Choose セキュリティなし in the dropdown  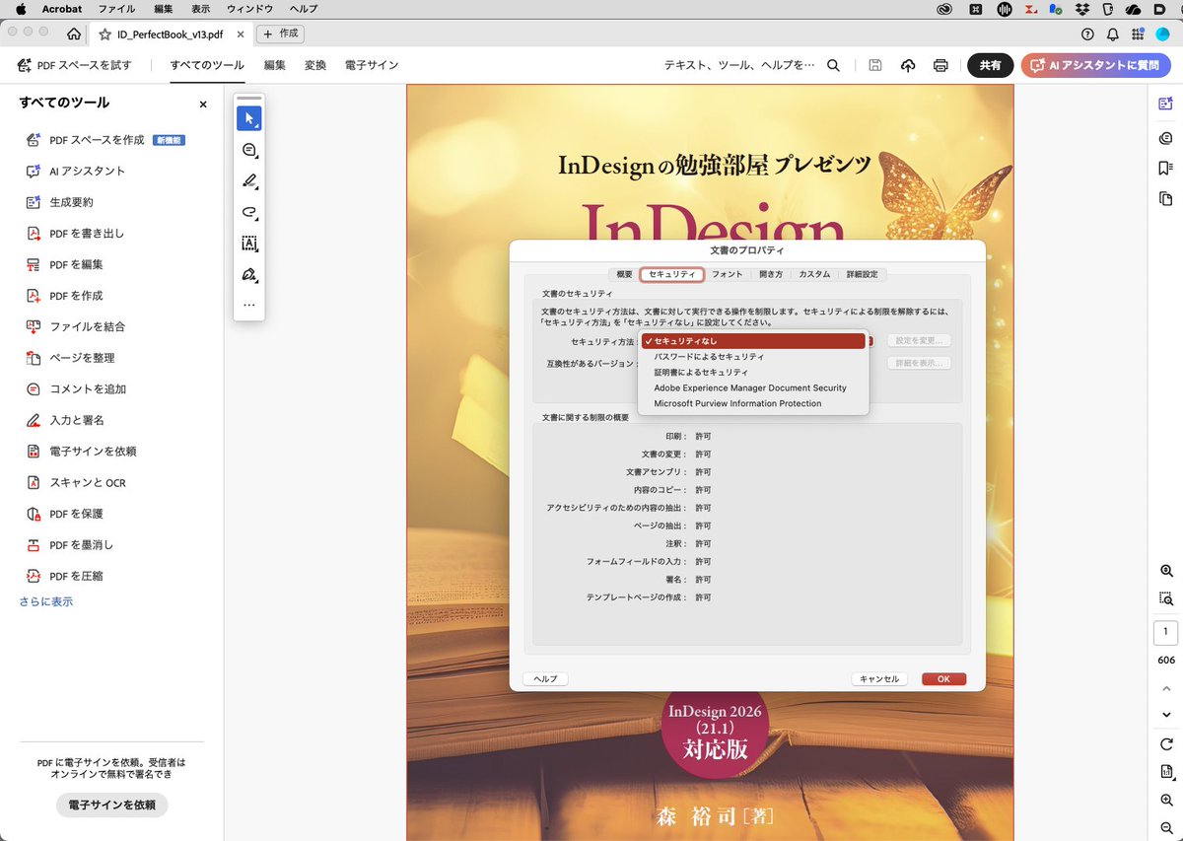(x=753, y=341)
